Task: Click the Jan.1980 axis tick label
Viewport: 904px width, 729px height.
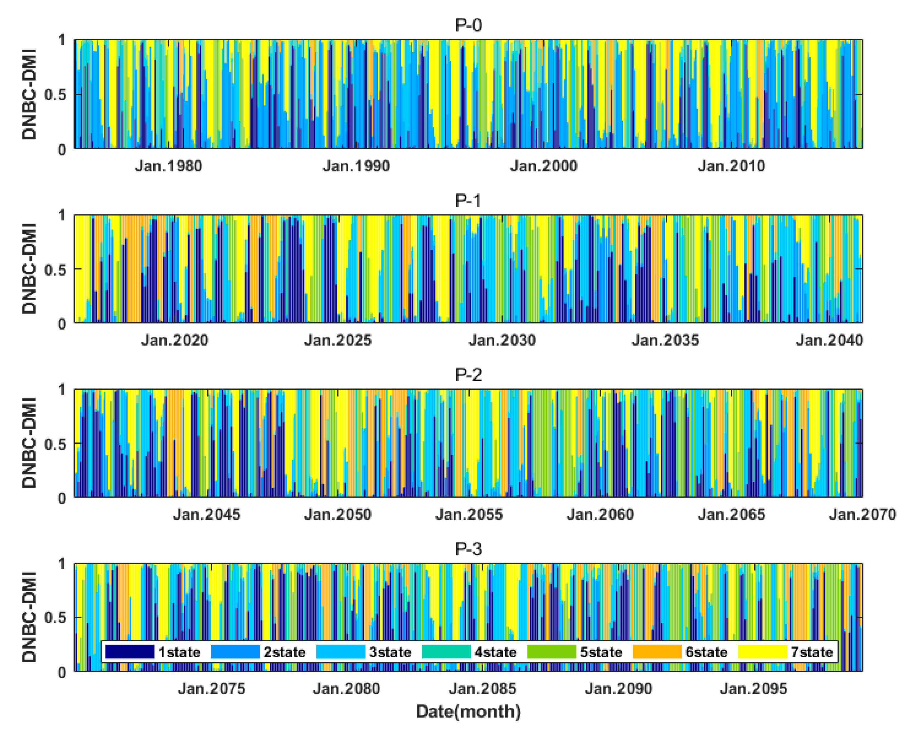Action: click(x=168, y=166)
